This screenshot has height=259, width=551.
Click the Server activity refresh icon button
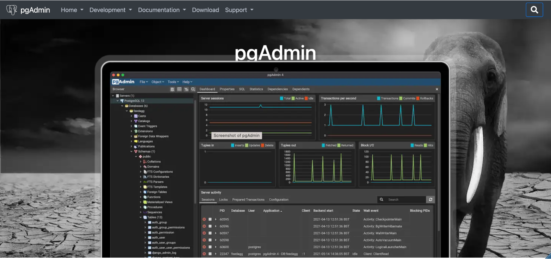point(431,199)
